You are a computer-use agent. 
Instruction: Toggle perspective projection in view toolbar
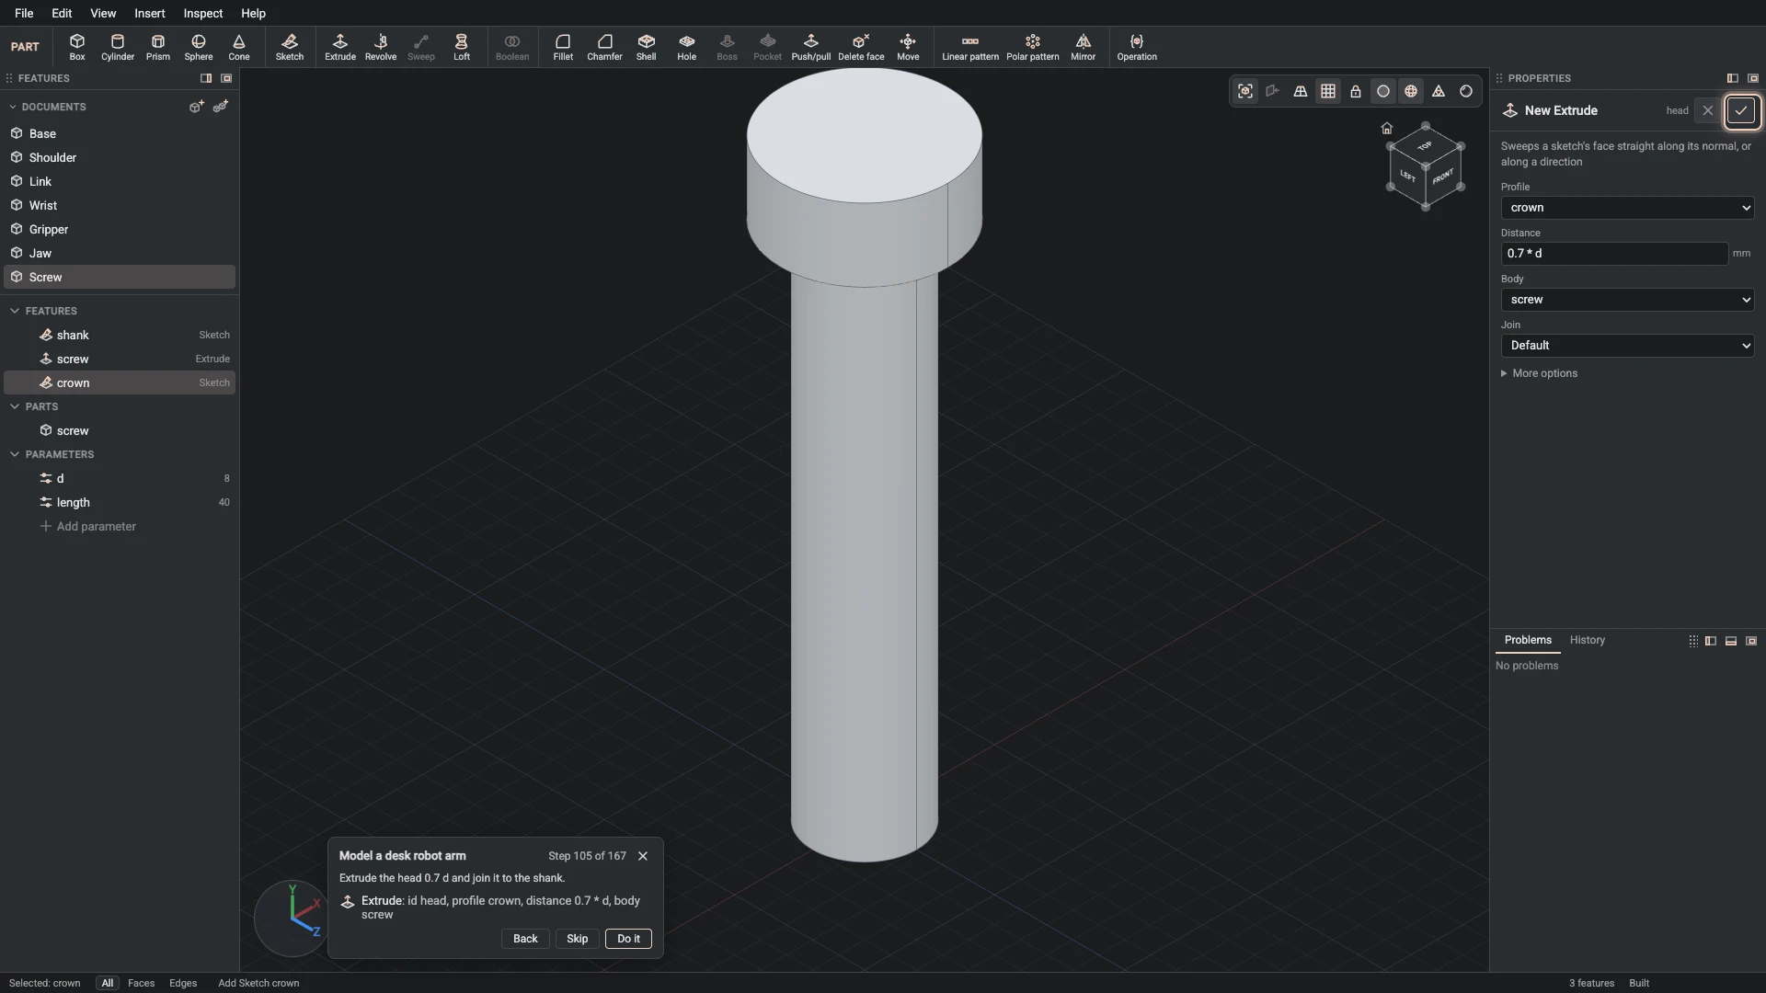1301,91
